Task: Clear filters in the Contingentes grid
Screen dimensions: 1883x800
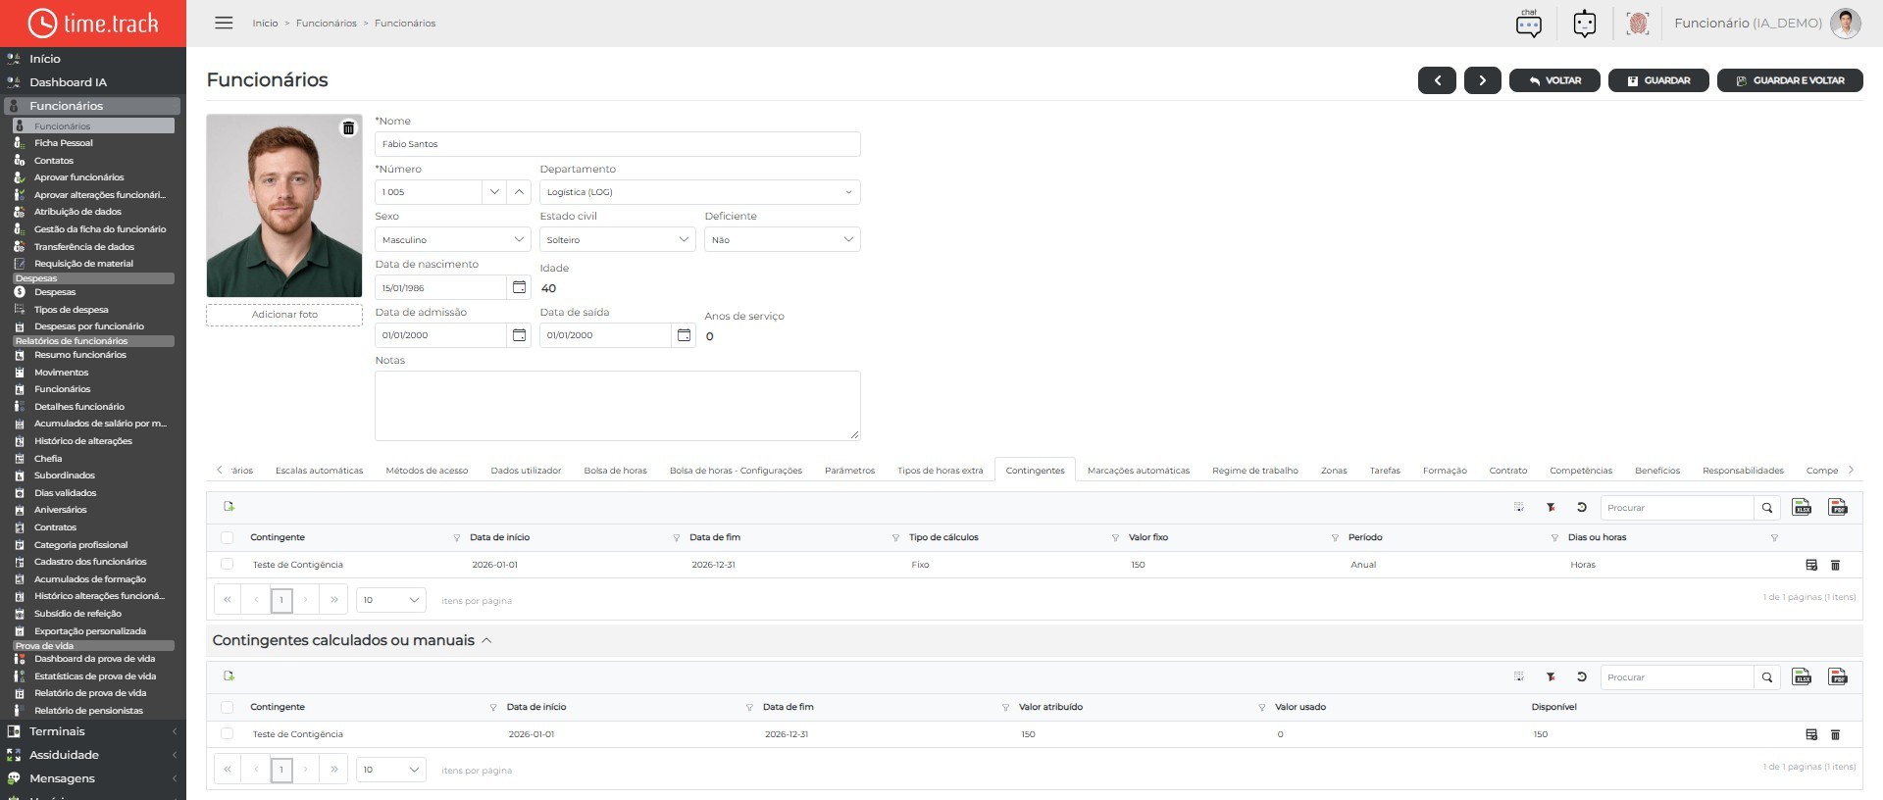Action: coord(1552,507)
